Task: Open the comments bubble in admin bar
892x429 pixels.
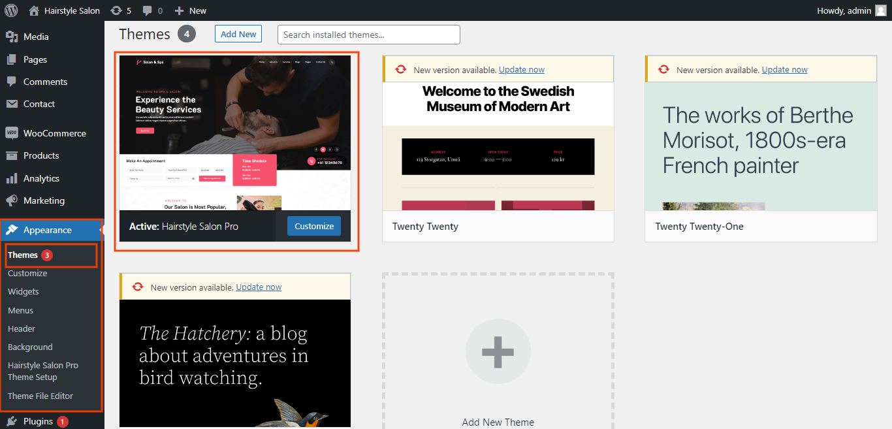Action: pyautogui.click(x=148, y=10)
